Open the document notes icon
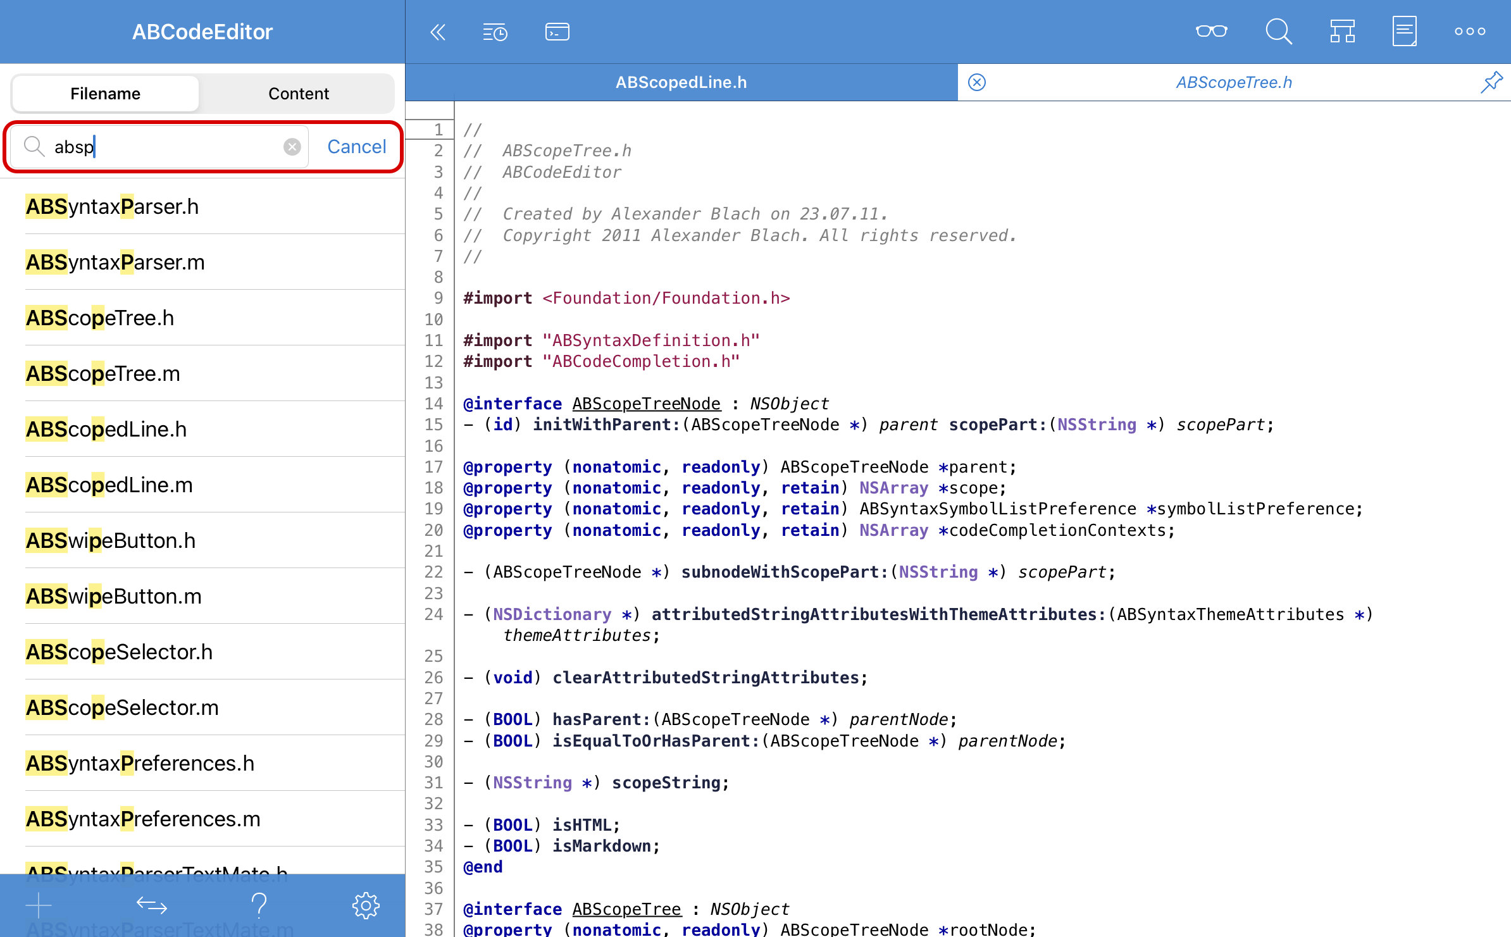The image size is (1511, 937). [x=1404, y=31]
